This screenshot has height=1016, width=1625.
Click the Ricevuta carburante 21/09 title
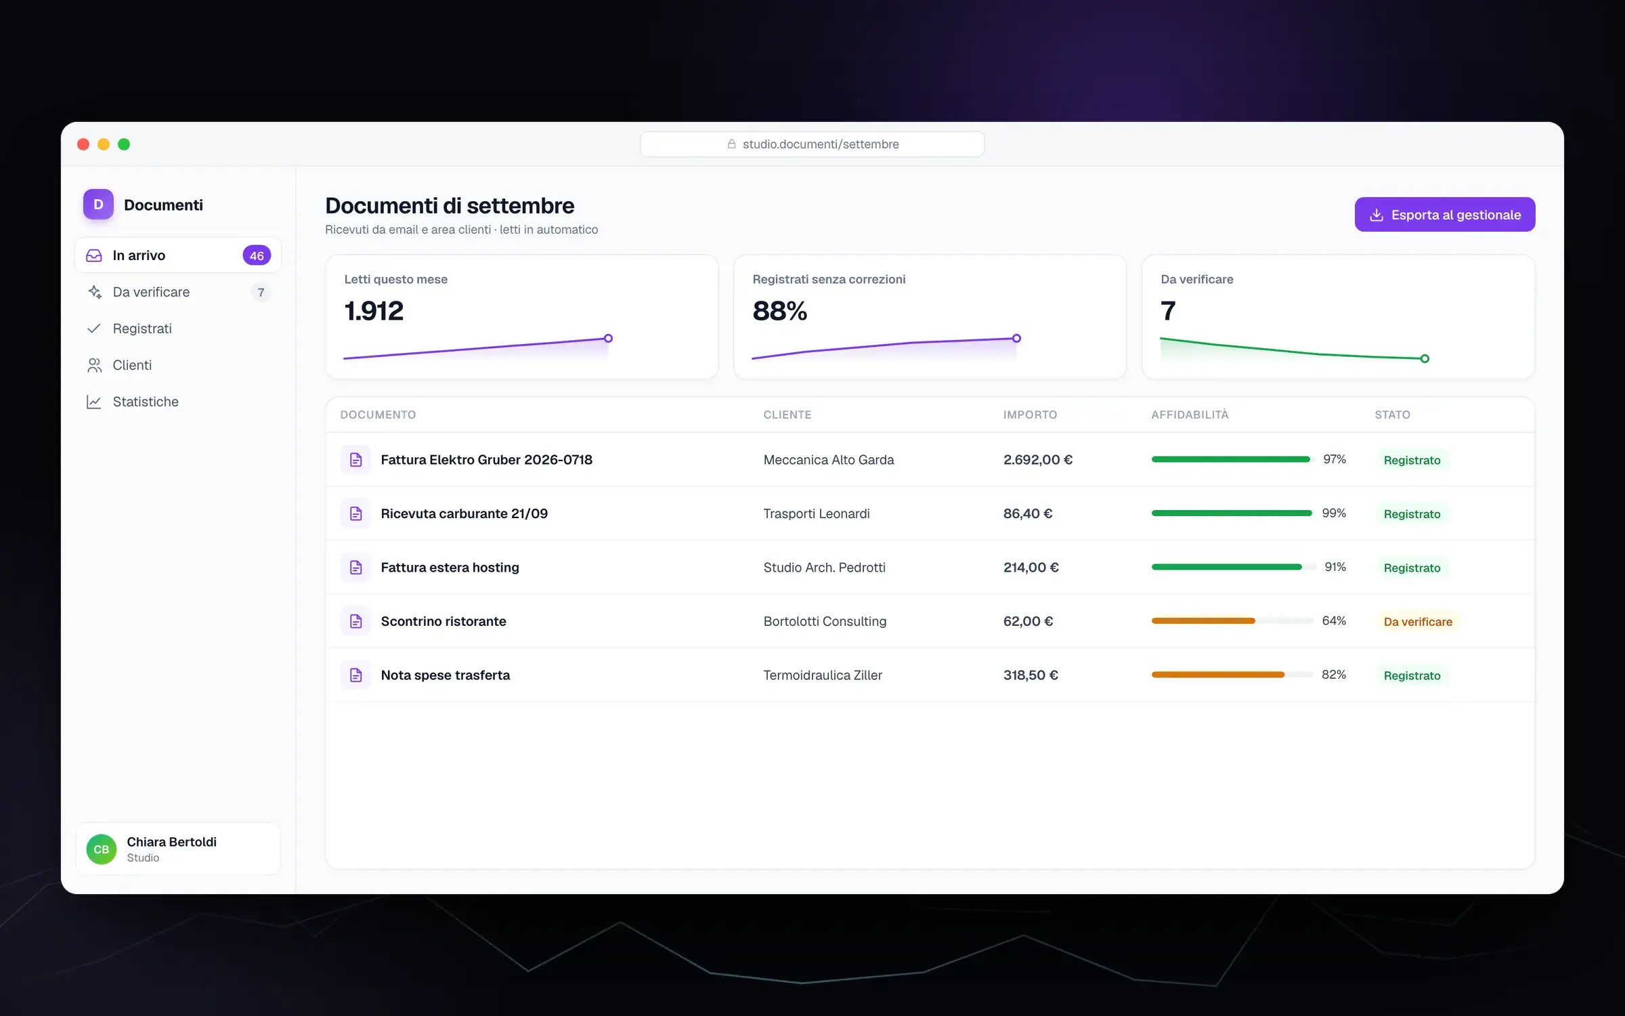tap(464, 513)
